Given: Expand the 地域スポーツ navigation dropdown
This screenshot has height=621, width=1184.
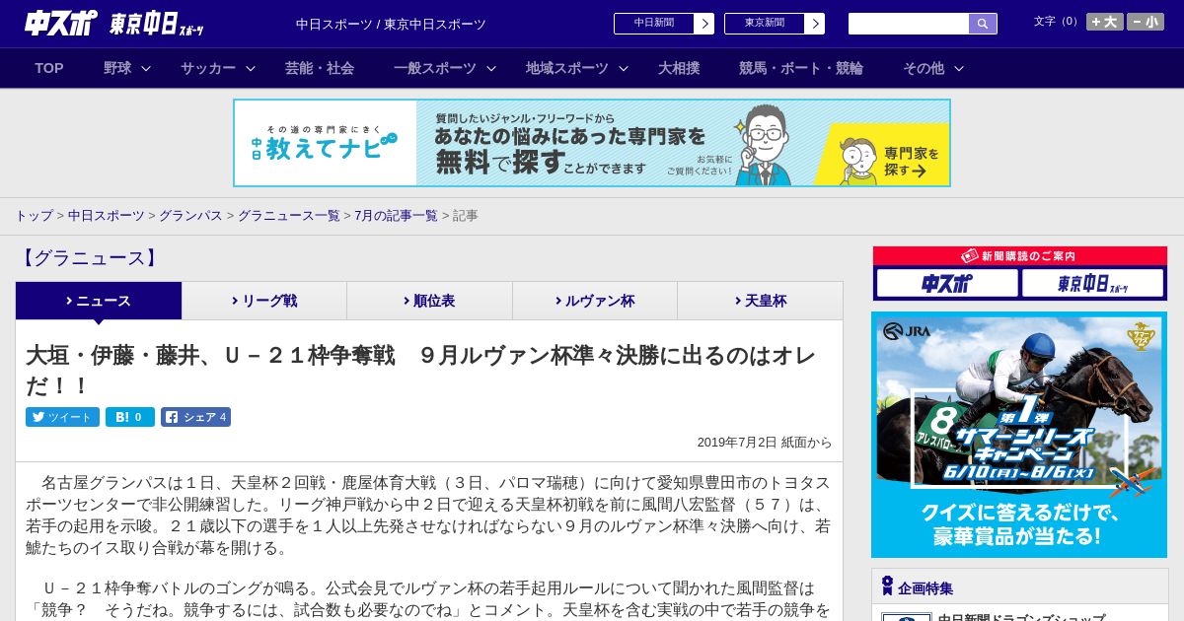Looking at the screenshot, I should [x=577, y=68].
